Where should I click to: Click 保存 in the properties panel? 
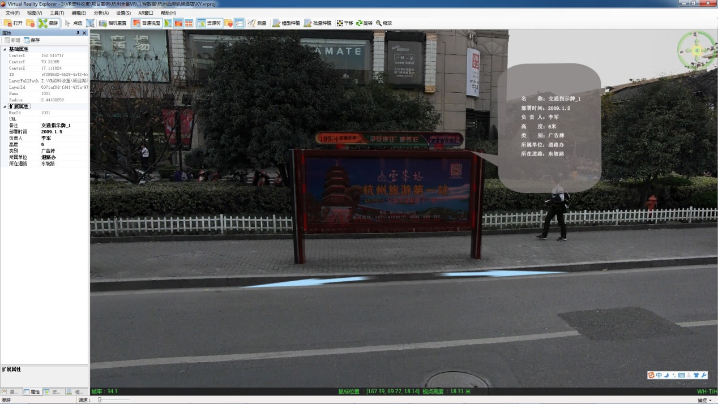32,40
